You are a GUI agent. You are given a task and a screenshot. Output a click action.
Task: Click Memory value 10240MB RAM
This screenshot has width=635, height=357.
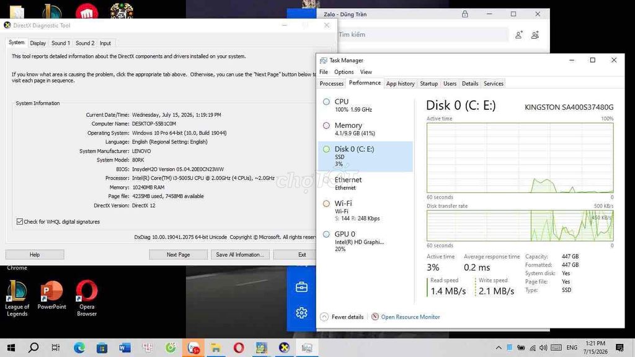point(148,188)
